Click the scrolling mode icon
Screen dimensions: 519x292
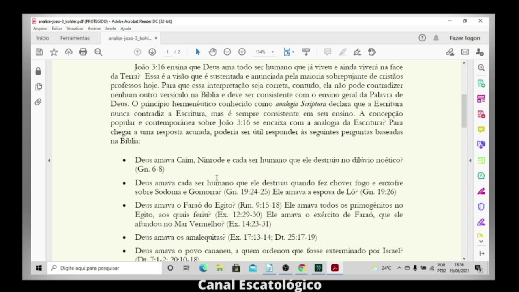306,52
